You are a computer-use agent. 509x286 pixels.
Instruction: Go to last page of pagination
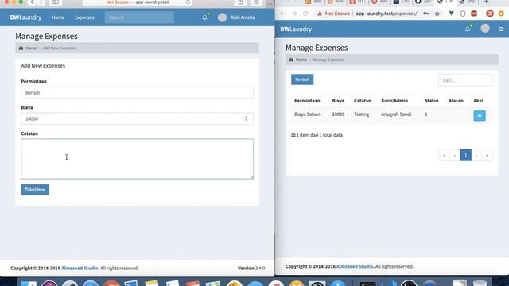pyautogui.click(x=487, y=156)
